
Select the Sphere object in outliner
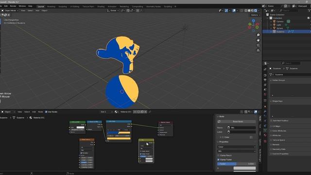pos(280,28)
